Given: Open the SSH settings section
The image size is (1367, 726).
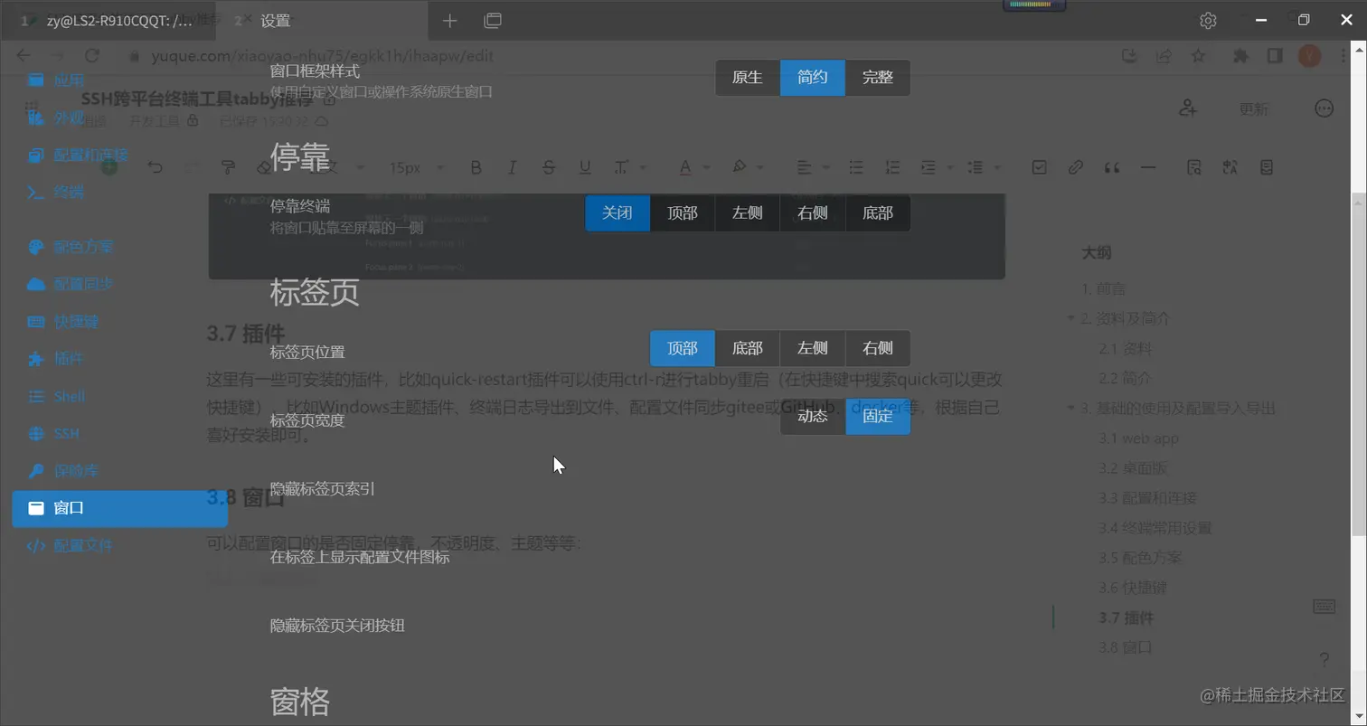Looking at the screenshot, I should point(119,434).
